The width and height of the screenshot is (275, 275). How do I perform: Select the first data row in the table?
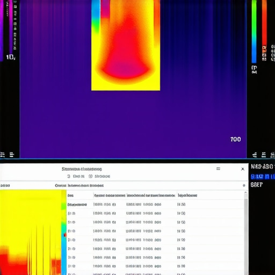point(155,205)
